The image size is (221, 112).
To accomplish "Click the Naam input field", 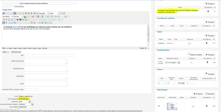I will point(49,3).
